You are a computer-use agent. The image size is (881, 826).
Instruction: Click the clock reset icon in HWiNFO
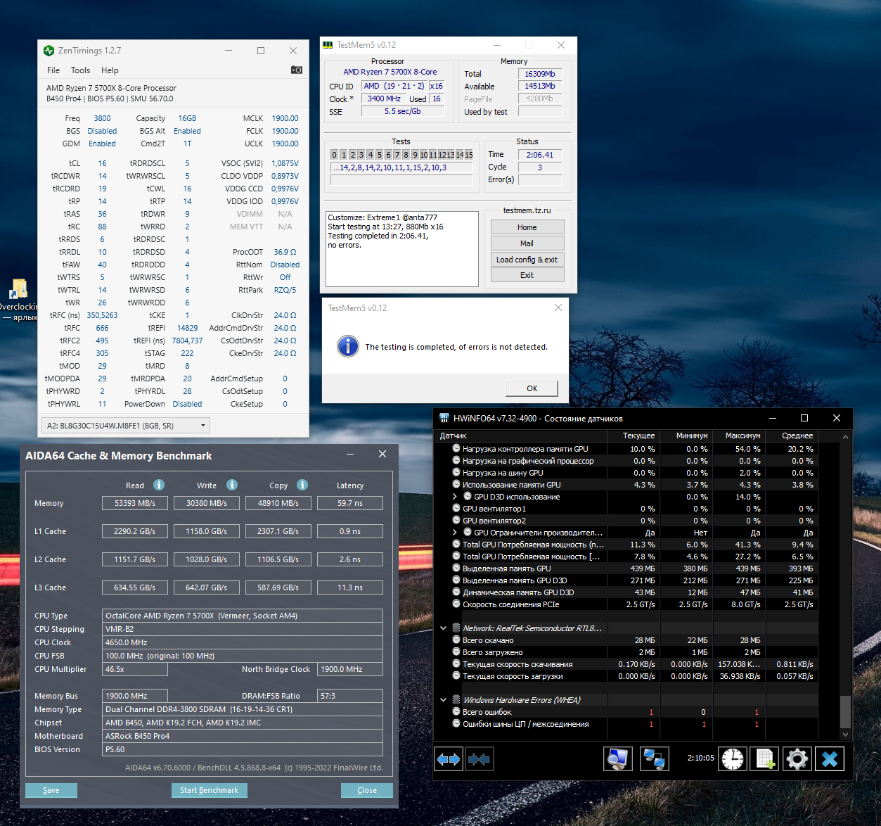coord(733,759)
